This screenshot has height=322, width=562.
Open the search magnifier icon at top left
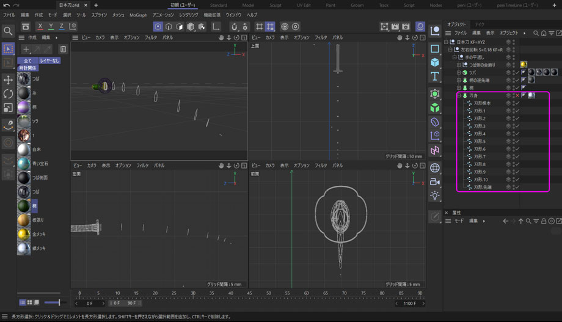click(8, 31)
